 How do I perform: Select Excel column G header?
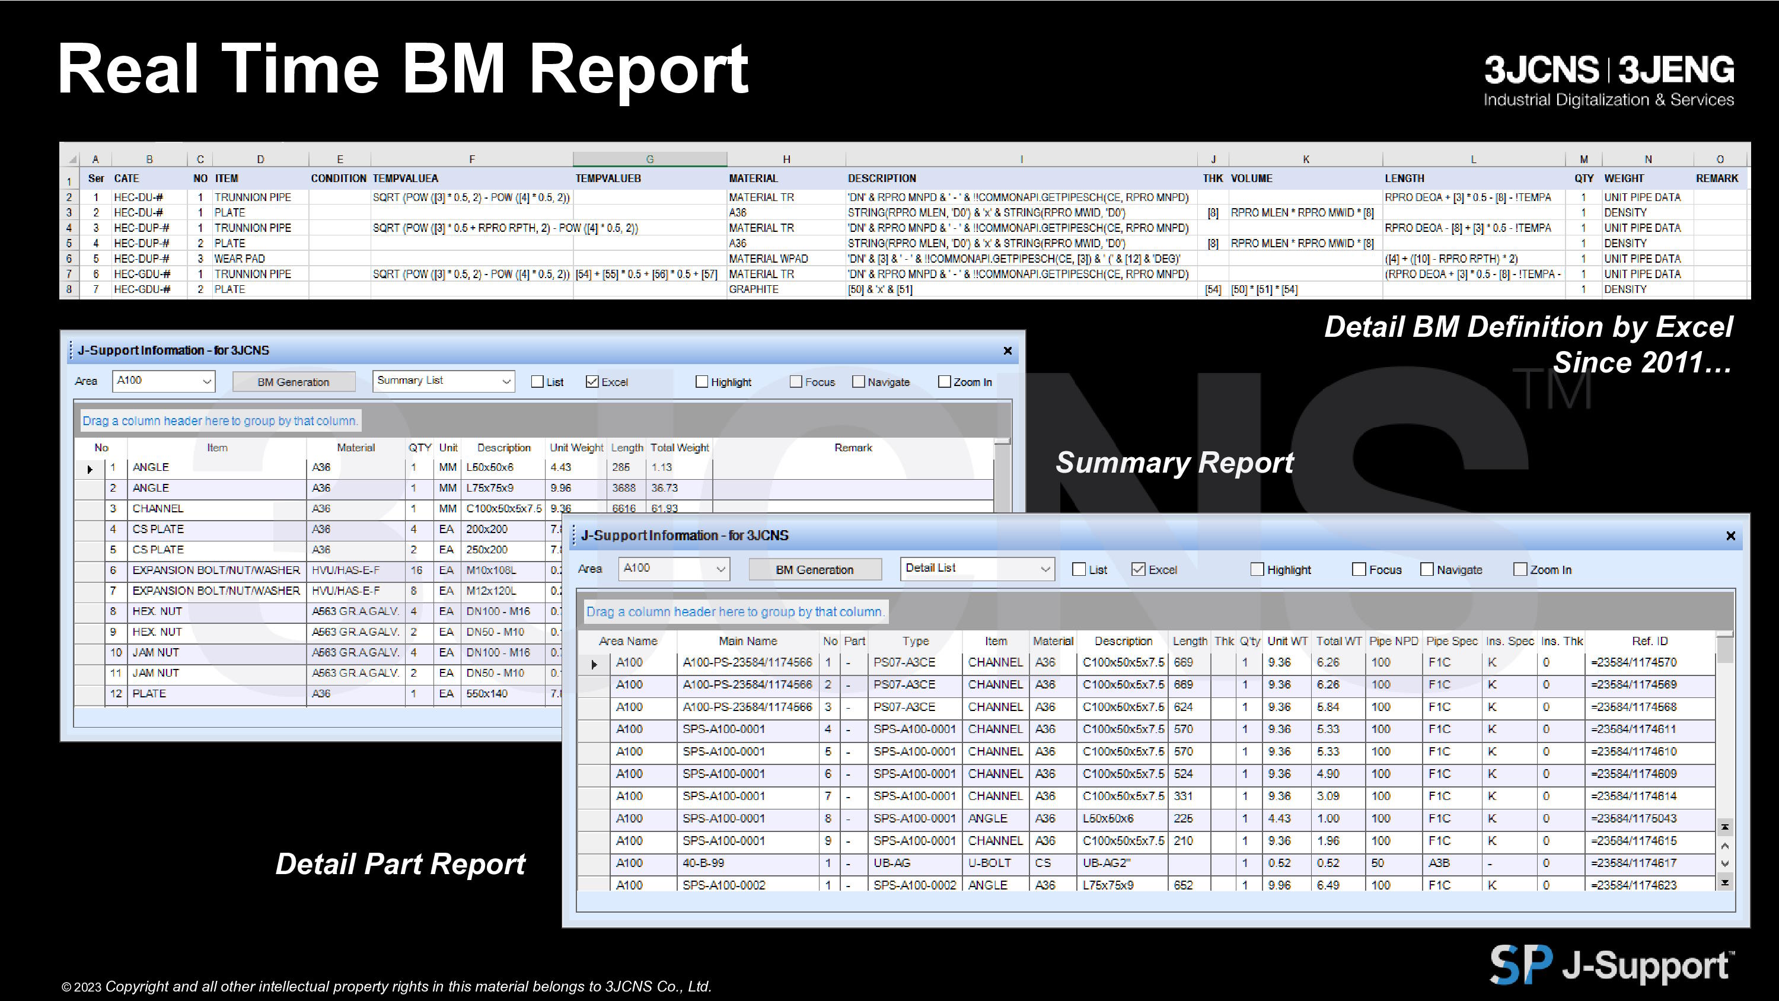(650, 159)
